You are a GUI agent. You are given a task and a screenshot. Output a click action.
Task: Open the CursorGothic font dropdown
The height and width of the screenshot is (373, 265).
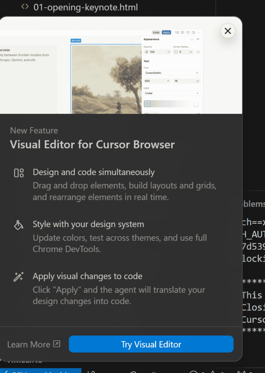pos(171,72)
